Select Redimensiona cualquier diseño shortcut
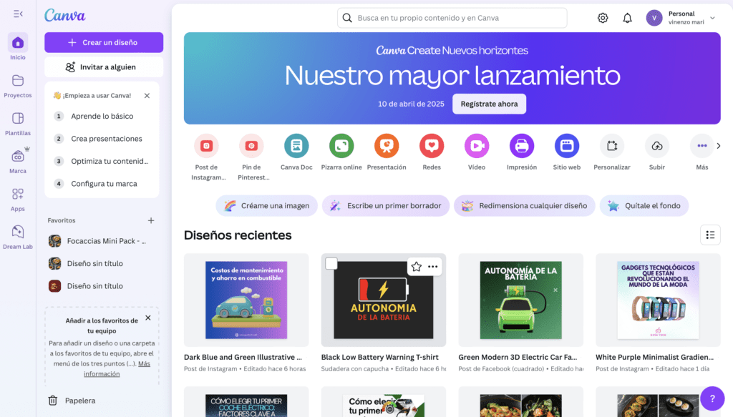The image size is (733, 417). (524, 205)
